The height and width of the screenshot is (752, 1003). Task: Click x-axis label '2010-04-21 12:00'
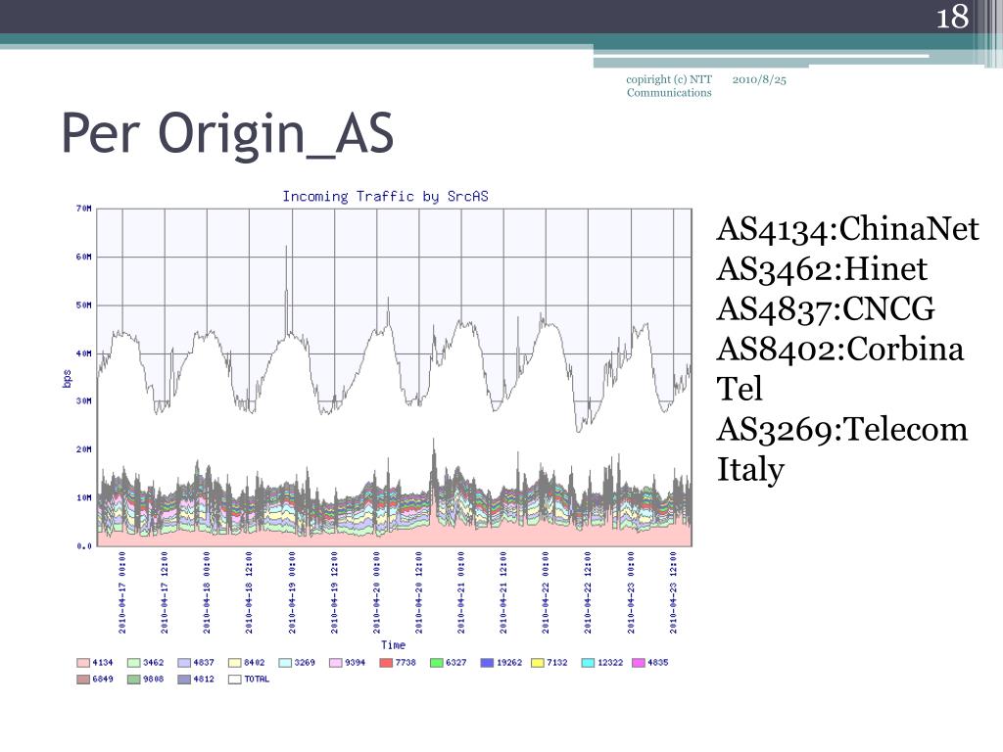point(503,592)
